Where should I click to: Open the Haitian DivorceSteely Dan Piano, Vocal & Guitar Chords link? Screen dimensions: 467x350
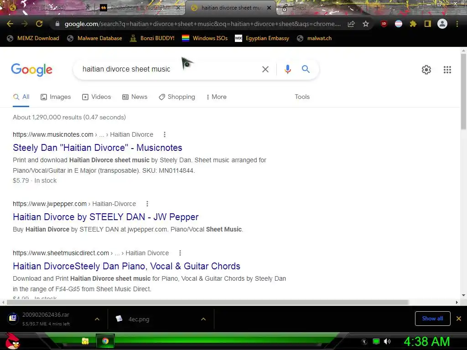(x=126, y=266)
